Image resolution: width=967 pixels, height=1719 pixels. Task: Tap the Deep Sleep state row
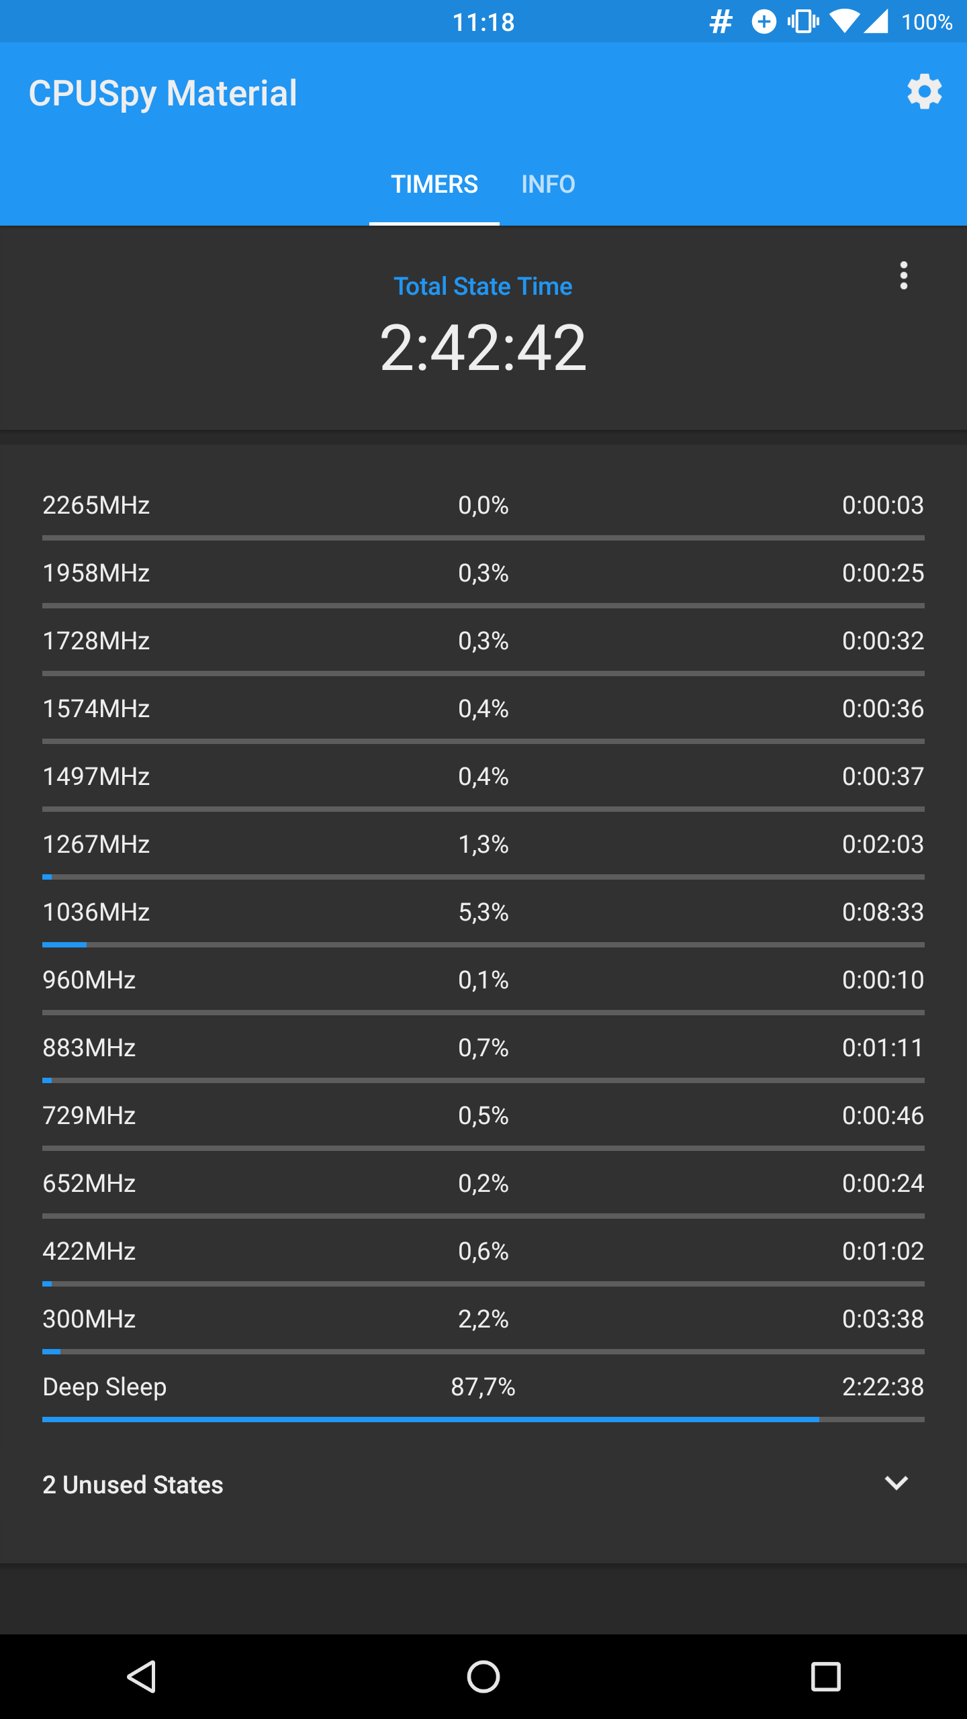(x=483, y=1387)
